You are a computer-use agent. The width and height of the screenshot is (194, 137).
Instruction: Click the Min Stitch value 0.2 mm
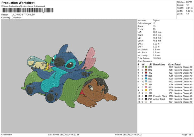point(156,52)
